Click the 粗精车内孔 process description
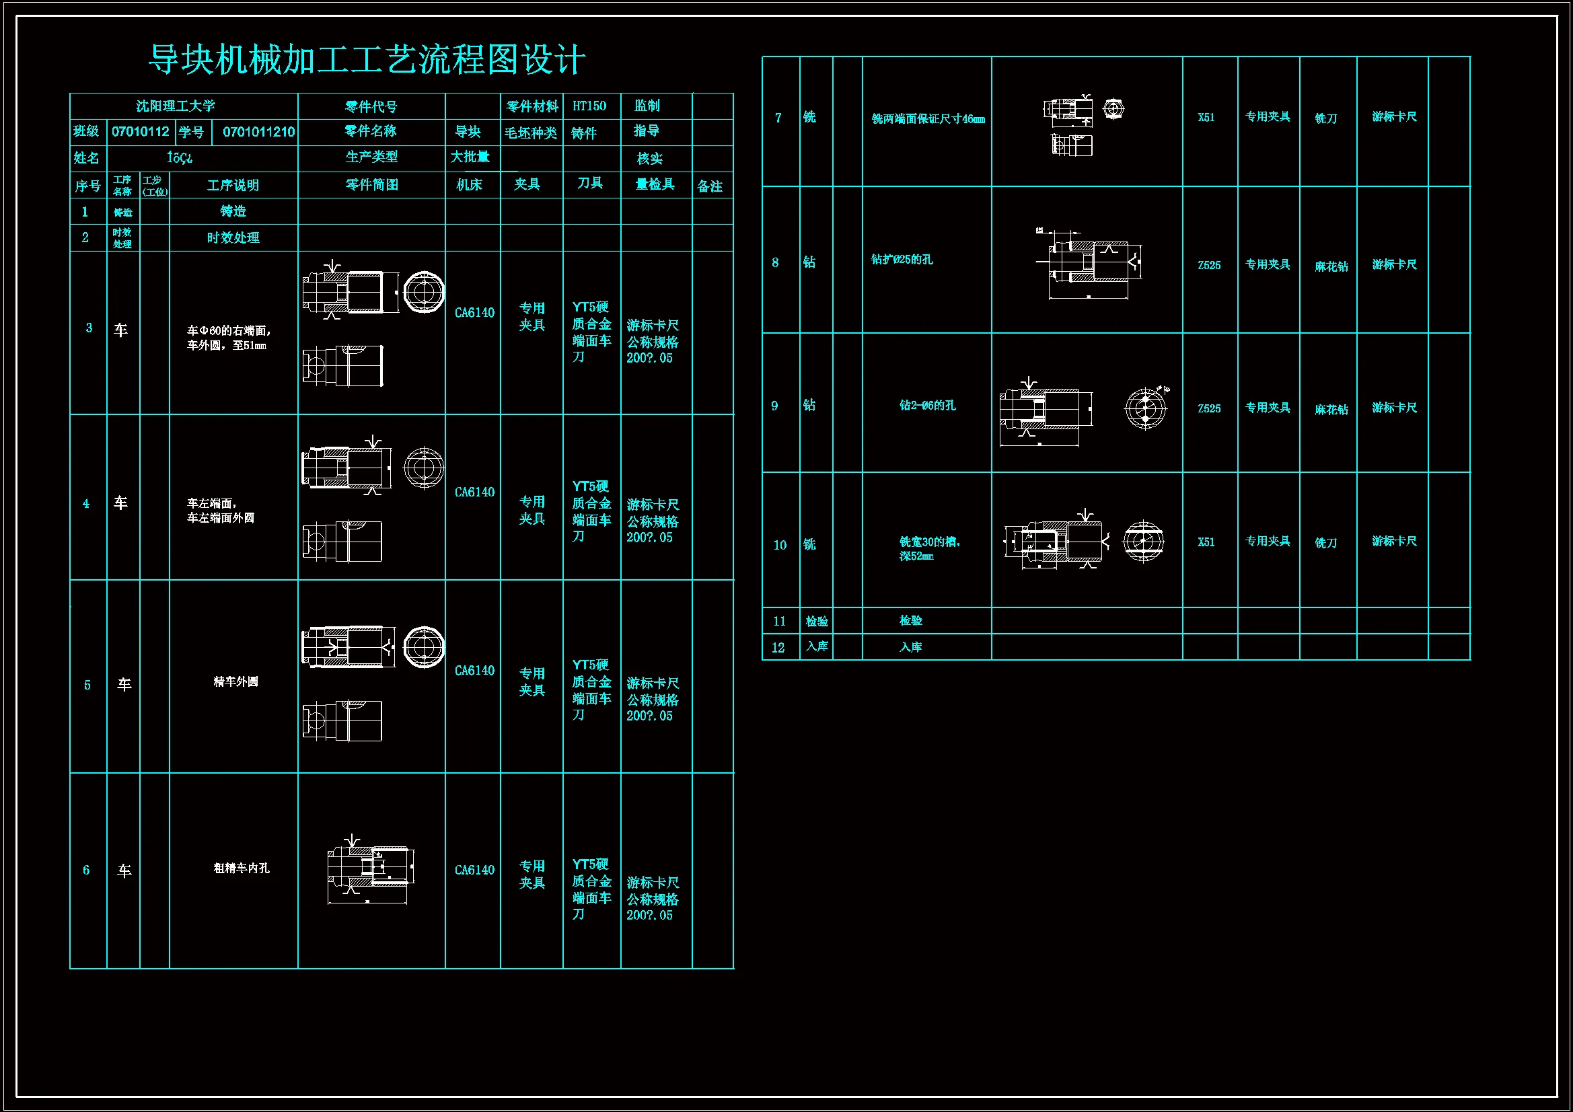The image size is (1573, 1112). pyautogui.click(x=241, y=868)
